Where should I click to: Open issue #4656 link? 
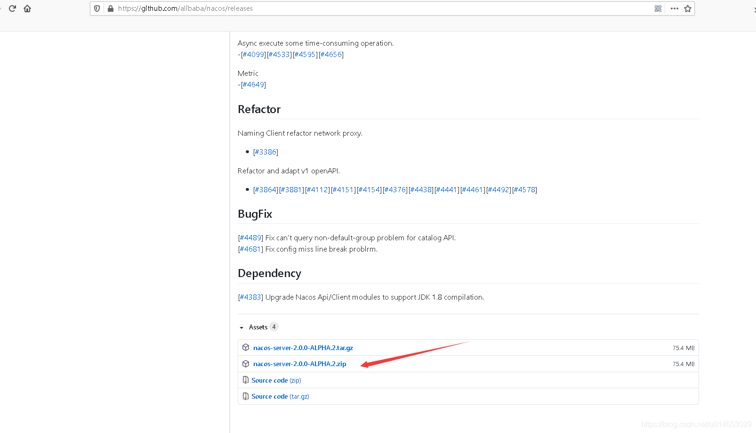click(331, 55)
